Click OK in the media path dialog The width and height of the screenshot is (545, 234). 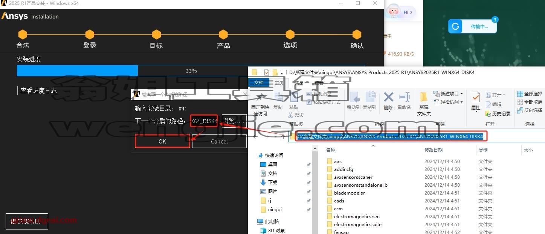pos(162,141)
